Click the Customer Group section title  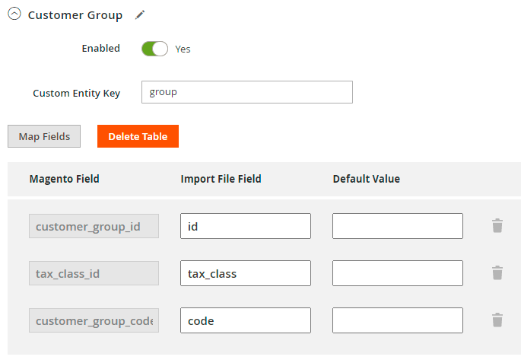[75, 15]
